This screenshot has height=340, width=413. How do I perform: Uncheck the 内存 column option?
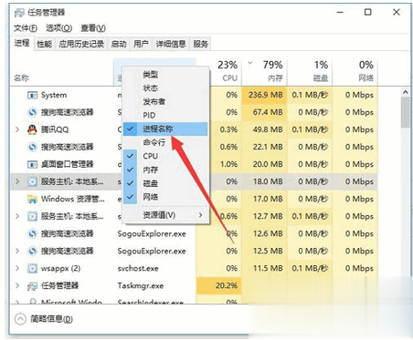coord(165,170)
